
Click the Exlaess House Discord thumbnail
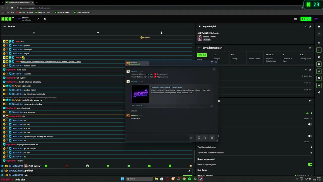click(x=141, y=94)
